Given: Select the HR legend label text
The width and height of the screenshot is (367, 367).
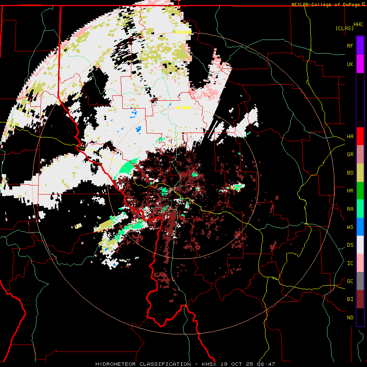Looking at the screenshot, I should (x=350, y=191).
